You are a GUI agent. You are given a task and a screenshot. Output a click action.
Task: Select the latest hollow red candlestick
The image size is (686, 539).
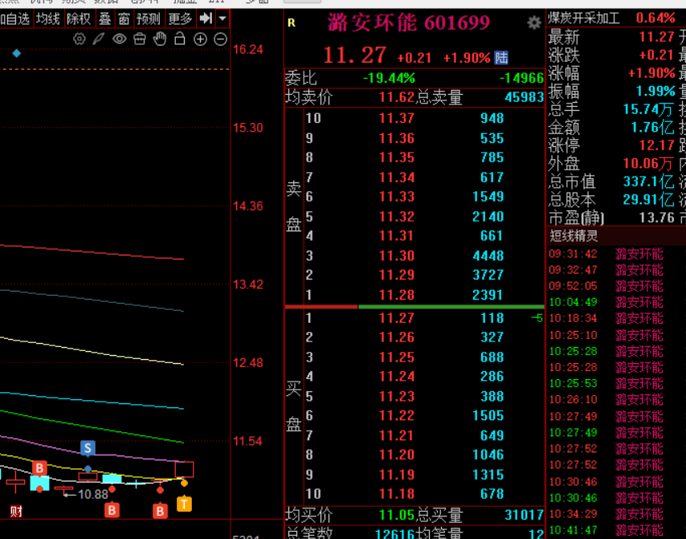tap(184, 469)
